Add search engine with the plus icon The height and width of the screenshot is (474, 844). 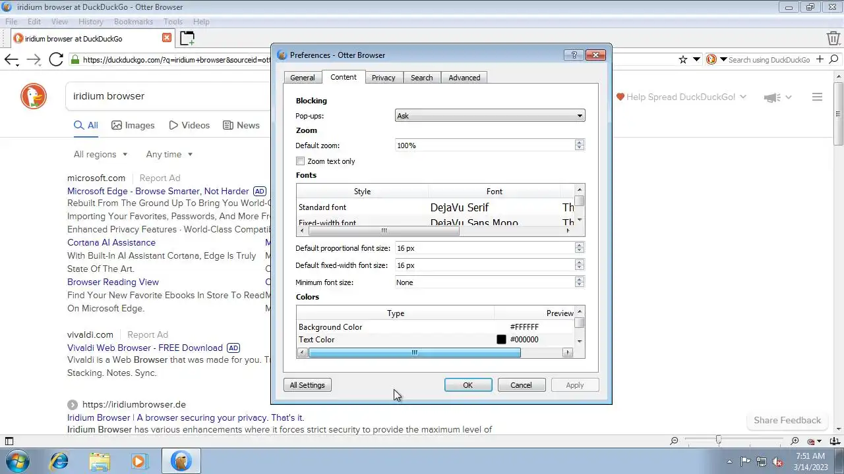click(820, 59)
